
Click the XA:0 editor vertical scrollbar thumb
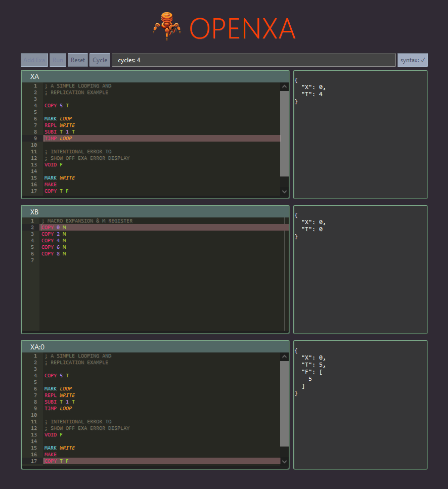[x=284, y=404]
